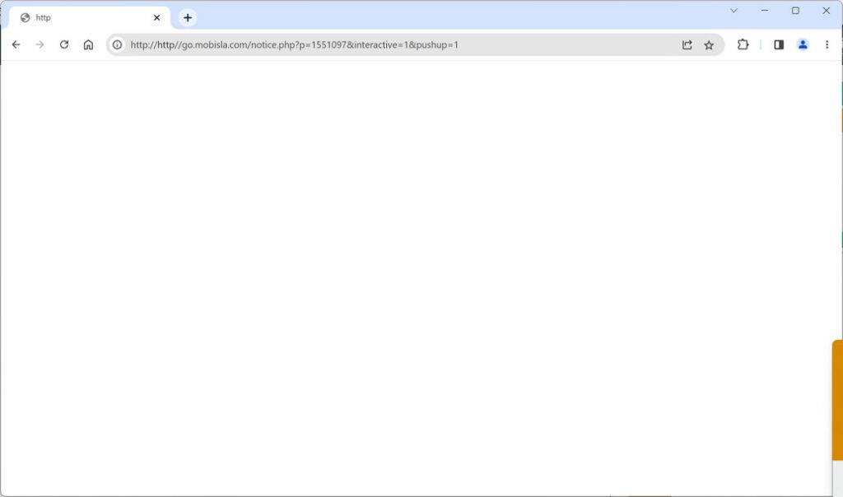Navigate back with the back arrow
The image size is (843, 497).
coord(16,45)
